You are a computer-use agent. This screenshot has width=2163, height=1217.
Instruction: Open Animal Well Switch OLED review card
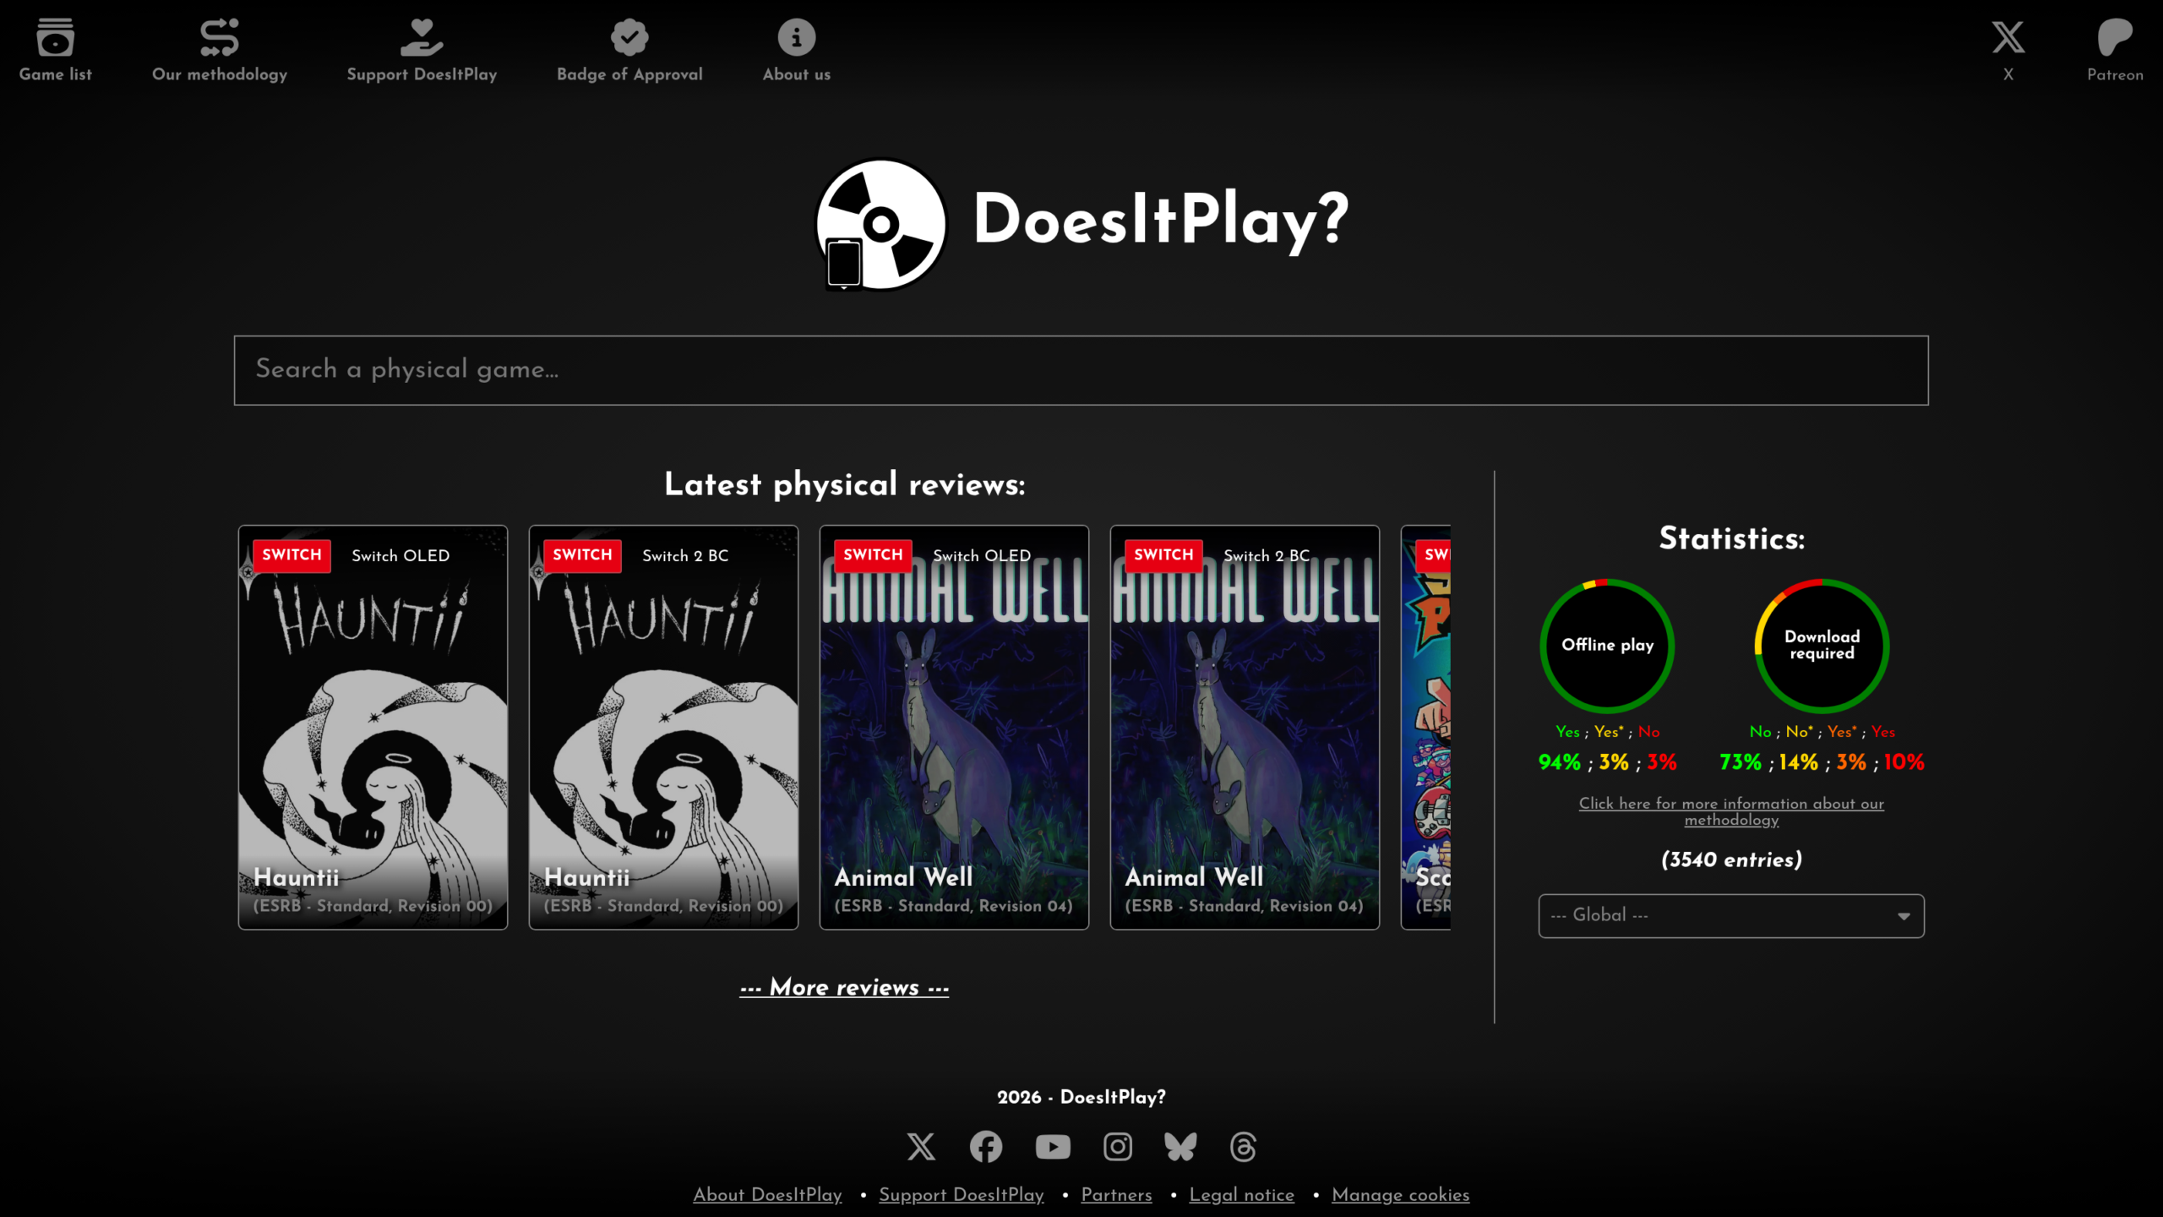tap(954, 728)
